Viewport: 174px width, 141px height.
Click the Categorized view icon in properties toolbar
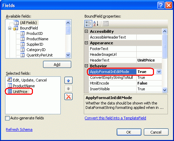tap(88, 24)
